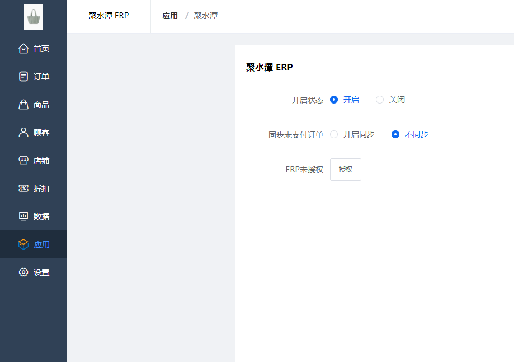
Task: Select the 开启 status radio button
Action: (334, 100)
